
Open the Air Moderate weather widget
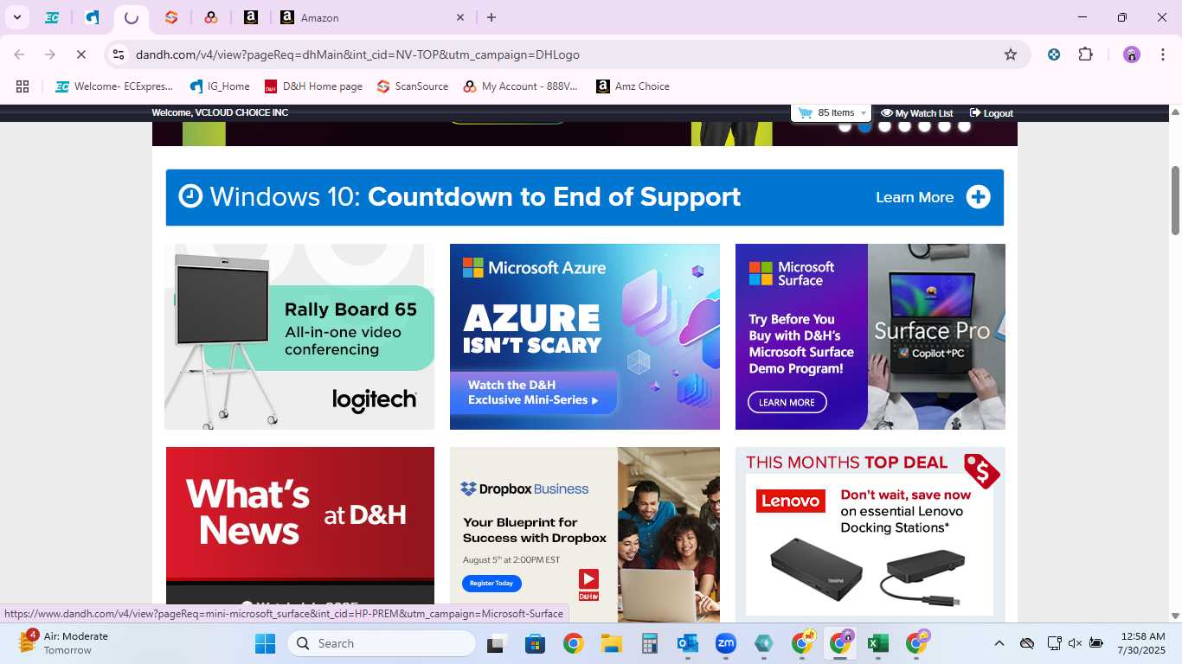point(62,643)
